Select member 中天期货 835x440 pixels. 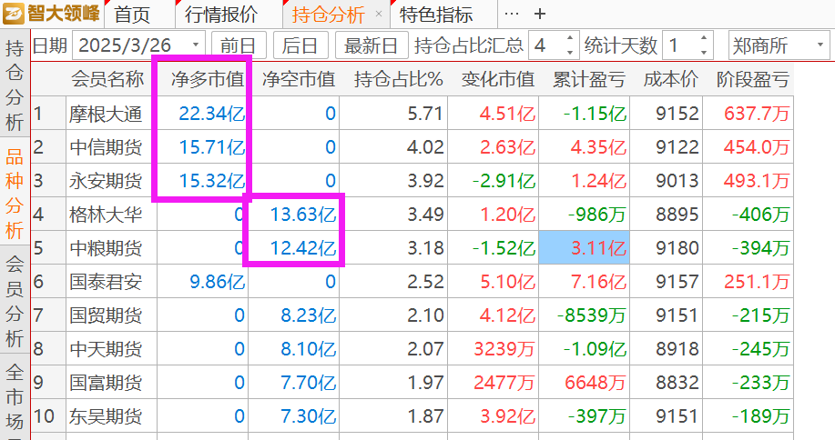tap(106, 349)
